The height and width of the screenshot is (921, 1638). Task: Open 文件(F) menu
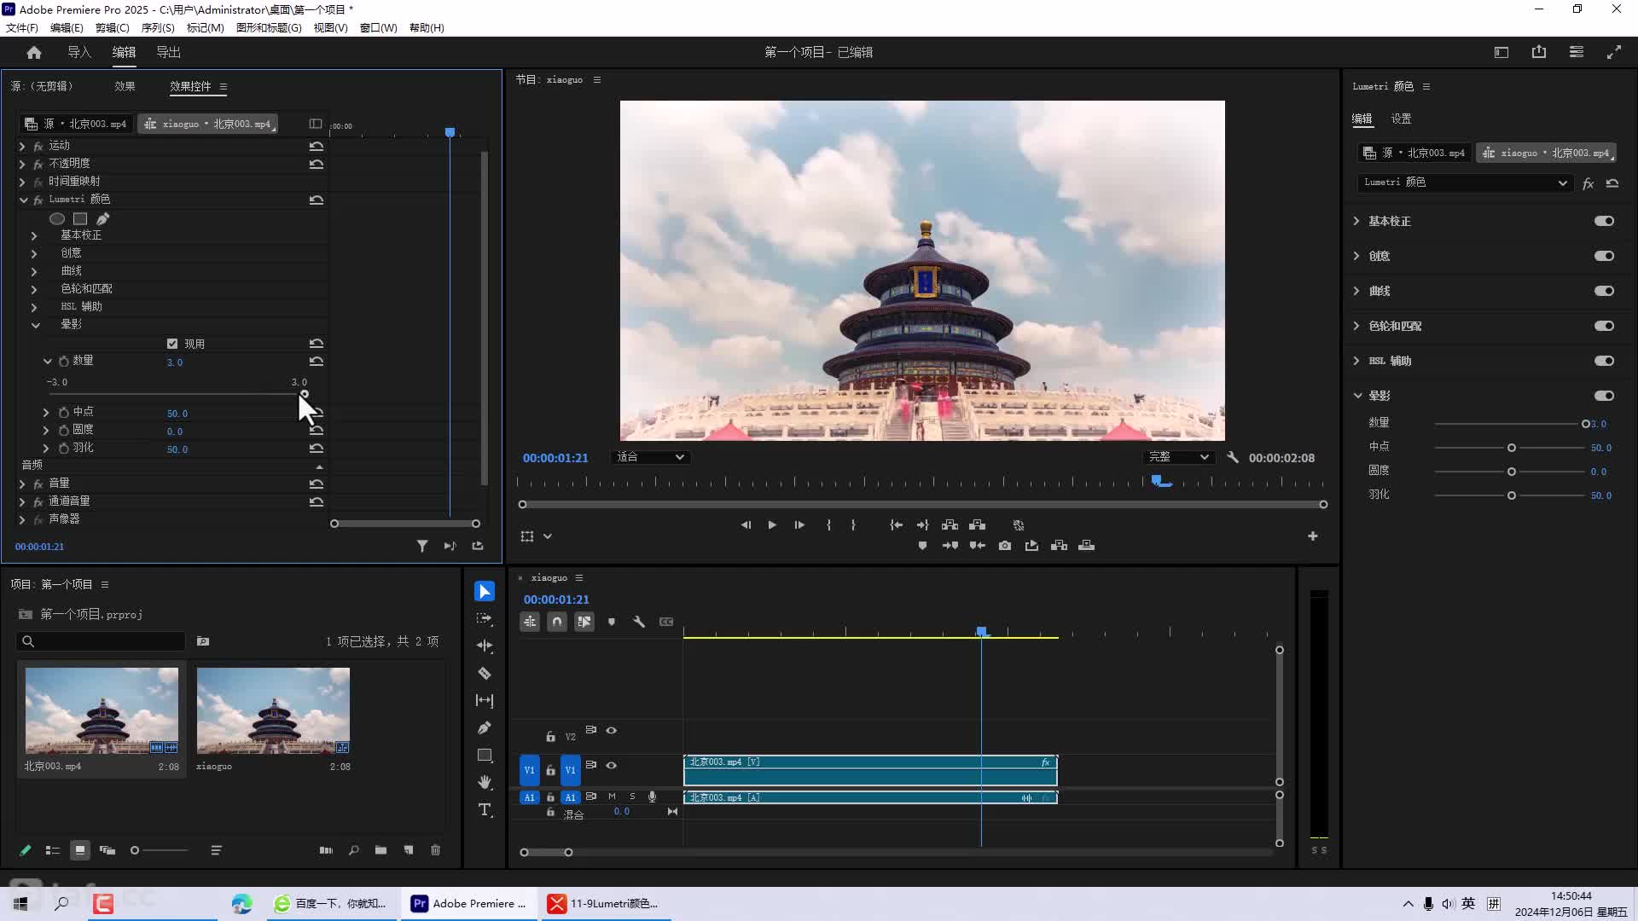[22, 27]
